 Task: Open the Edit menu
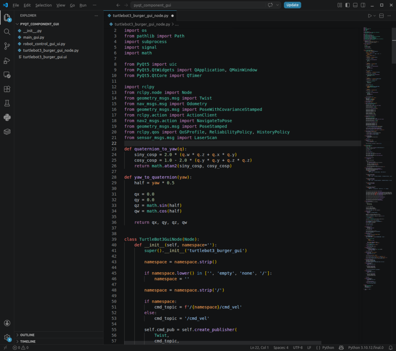pos(27,5)
